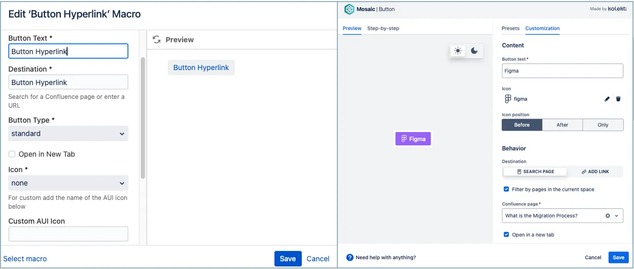Switch preview to light mode sun icon

[x=458, y=51]
